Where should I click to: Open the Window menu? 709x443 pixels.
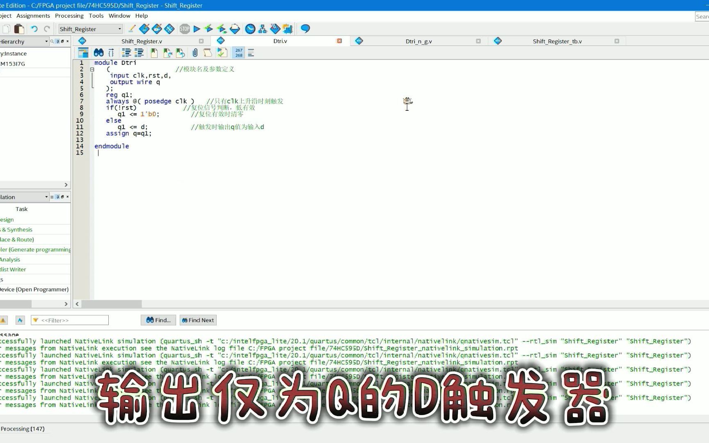coord(119,16)
